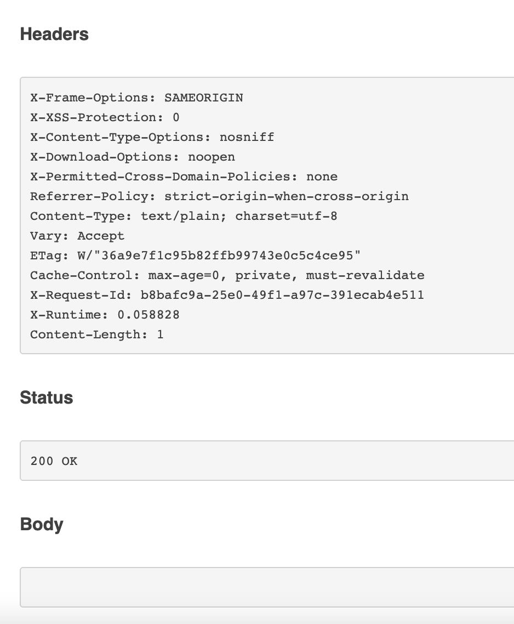Viewport: 514px width, 624px height.
Task: Click the X-Request-Id UUID value
Action: [x=282, y=296]
